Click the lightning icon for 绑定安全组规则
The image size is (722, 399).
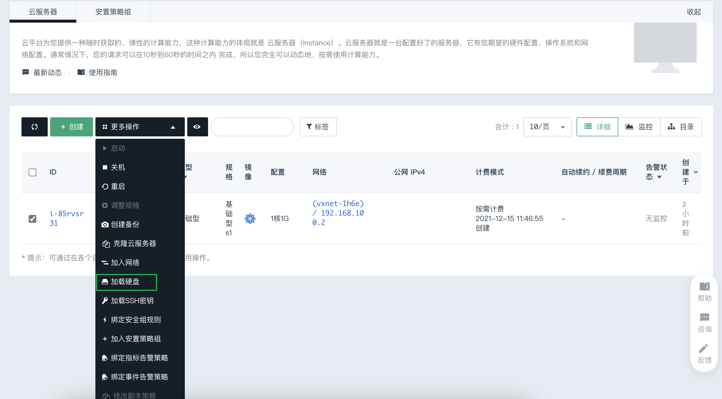(x=105, y=320)
